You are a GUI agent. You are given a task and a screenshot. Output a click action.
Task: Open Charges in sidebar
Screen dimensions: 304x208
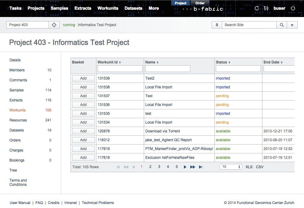(x=16, y=150)
